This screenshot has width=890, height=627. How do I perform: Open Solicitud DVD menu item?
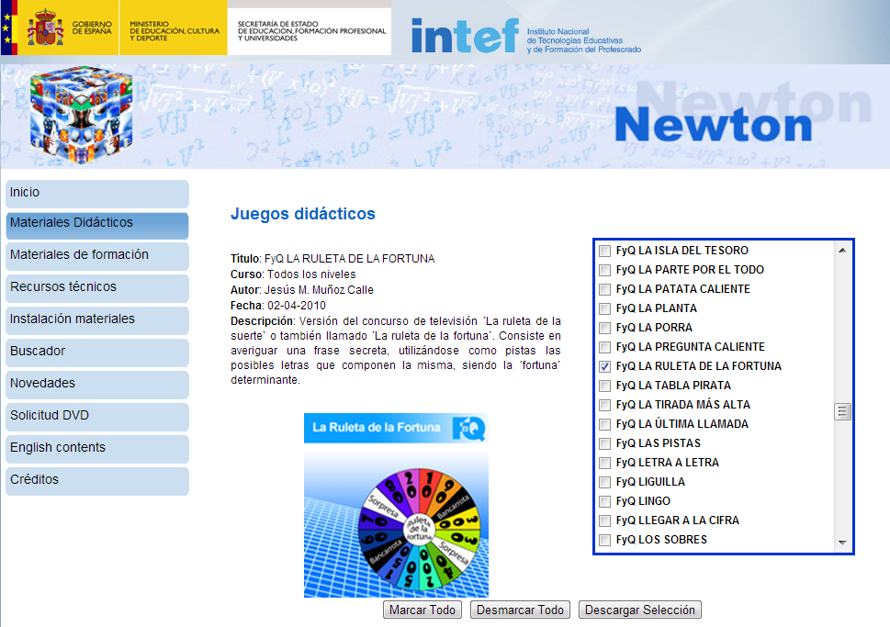coord(97,417)
